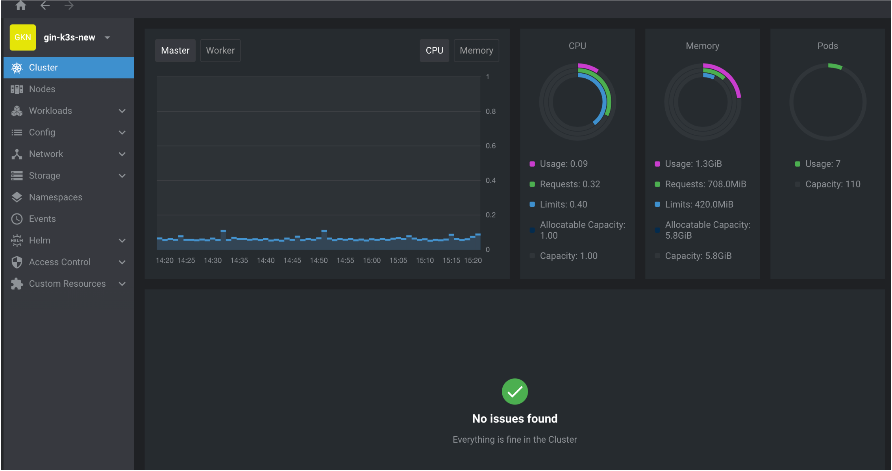Image resolution: width=892 pixels, height=471 pixels.
Task: Click the Custom Resources puzzle icon
Action: pyautogui.click(x=17, y=284)
